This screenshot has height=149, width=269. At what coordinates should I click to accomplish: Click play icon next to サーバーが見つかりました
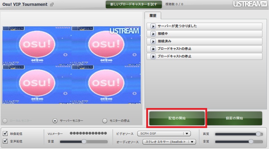click(153, 26)
